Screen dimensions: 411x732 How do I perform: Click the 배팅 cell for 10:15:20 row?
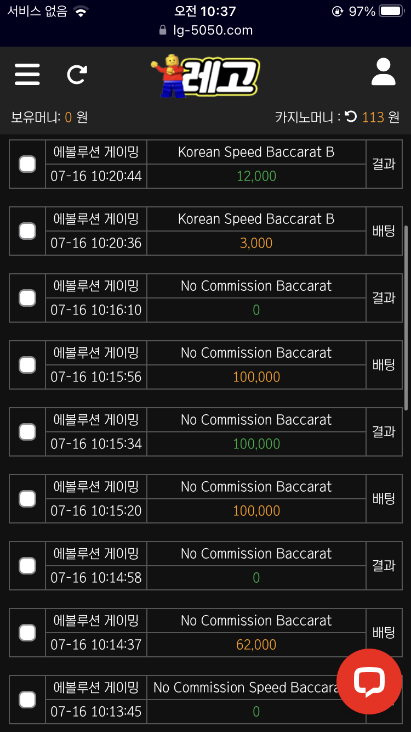click(x=384, y=499)
